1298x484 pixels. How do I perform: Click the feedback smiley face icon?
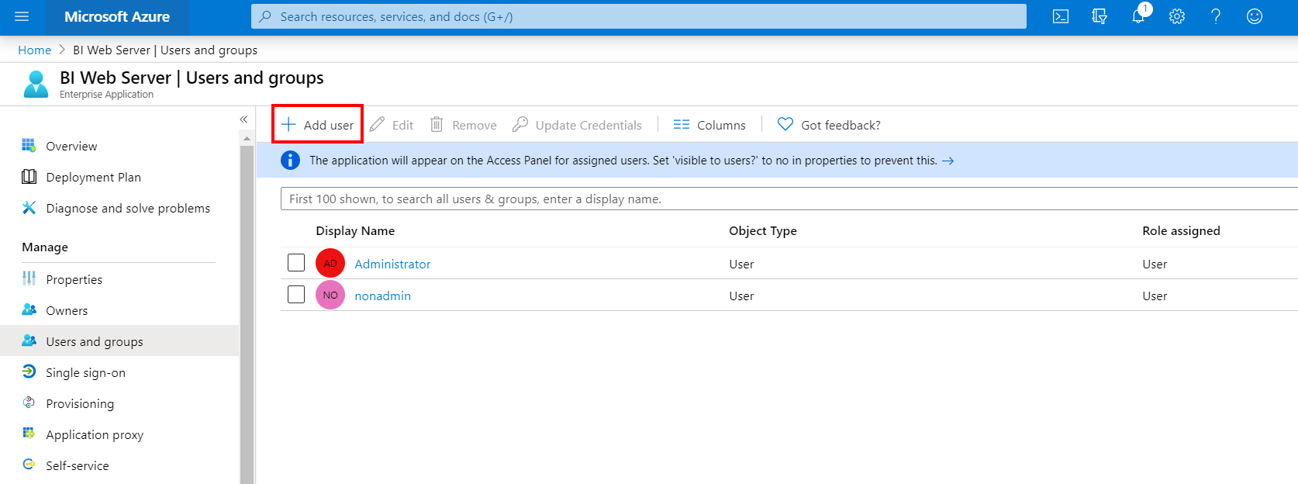pyautogui.click(x=1254, y=16)
